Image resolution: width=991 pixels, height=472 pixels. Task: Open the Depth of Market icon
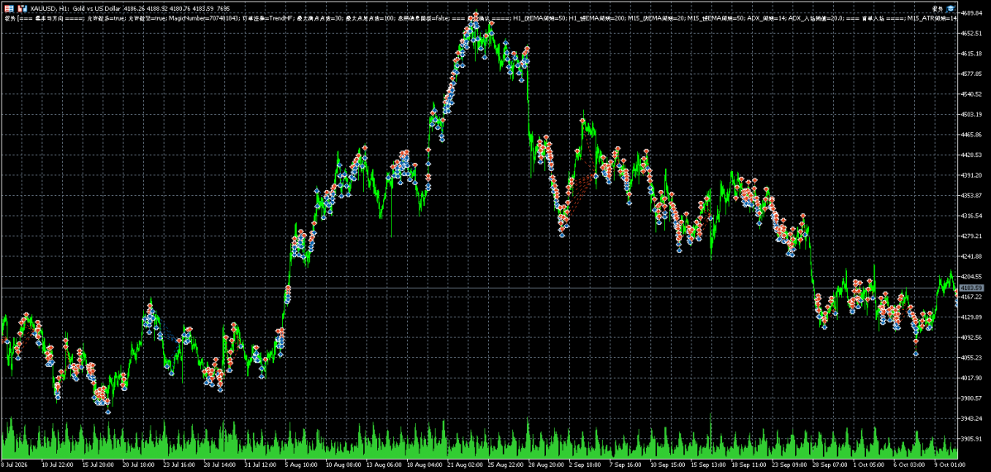click(22, 8)
